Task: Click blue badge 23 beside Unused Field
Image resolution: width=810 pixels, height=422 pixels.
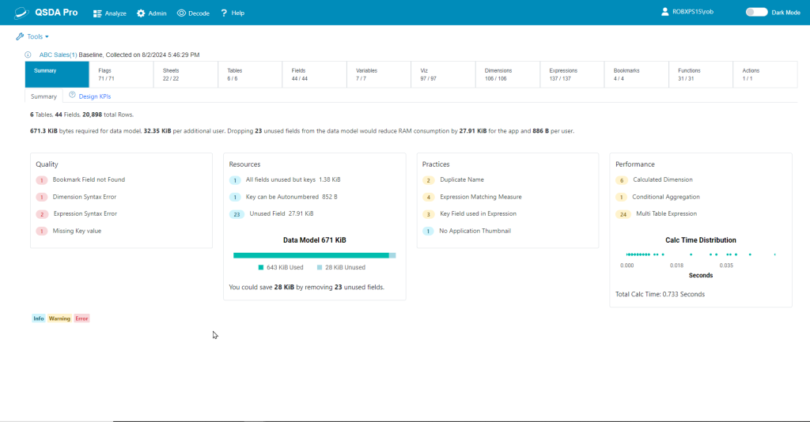Action: [x=237, y=214]
